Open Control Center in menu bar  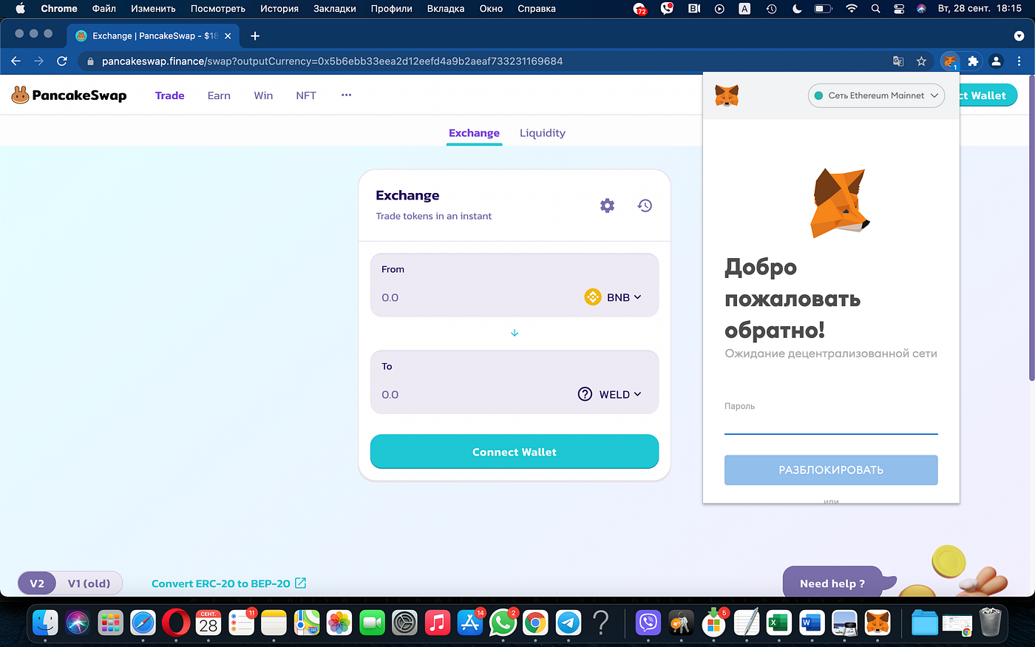pyautogui.click(x=899, y=9)
